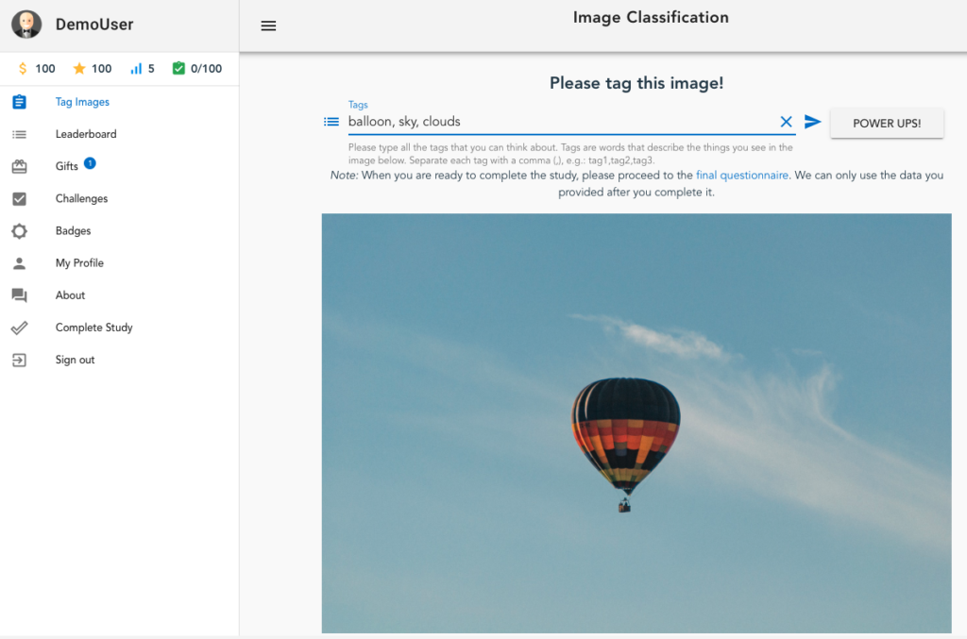Click the Badges seal icon

point(19,231)
